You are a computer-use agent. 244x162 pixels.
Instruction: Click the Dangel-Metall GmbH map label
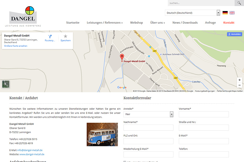(x=134, y=61)
